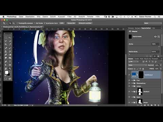Select the Rectangular Marquee tool
This screenshot has width=163, height=122.
pyautogui.click(x=6, y=38)
